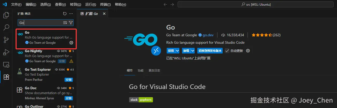
Task: Open the 查看(V) menu
Action: (61, 5)
